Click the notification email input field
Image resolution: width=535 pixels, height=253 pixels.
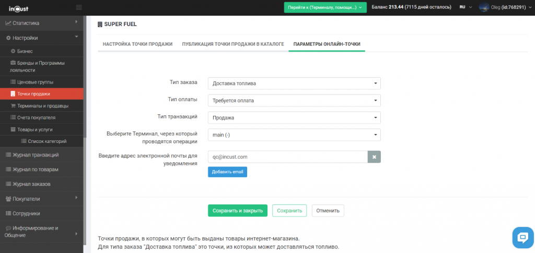[287, 156]
